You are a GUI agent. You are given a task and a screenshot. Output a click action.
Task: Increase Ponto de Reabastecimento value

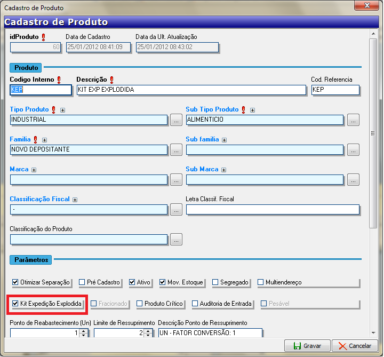pos(84,331)
